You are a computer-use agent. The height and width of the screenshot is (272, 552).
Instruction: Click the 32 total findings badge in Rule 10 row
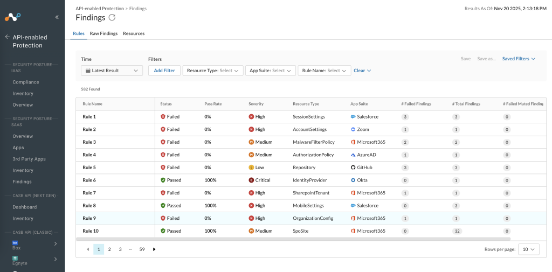tap(457, 231)
